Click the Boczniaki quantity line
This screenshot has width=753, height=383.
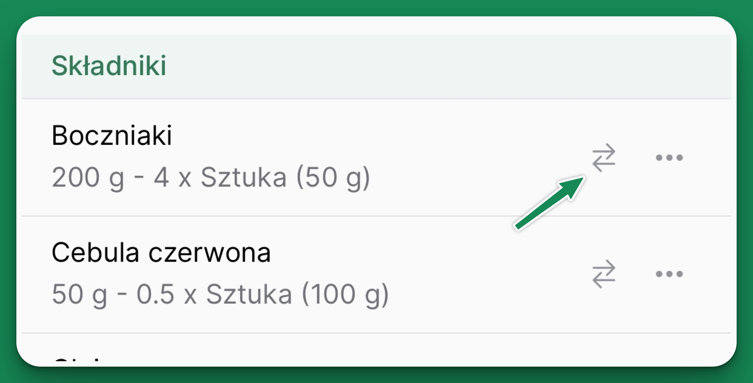(211, 178)
